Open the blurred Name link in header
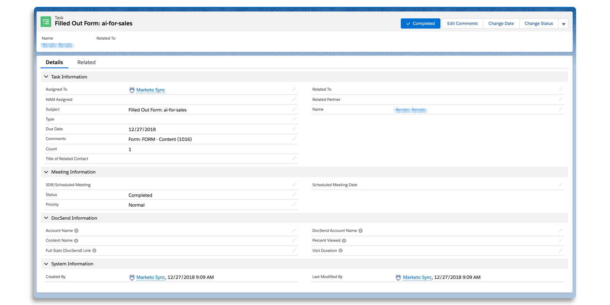Viewport: 610px width, 305px height. (57, 45)
